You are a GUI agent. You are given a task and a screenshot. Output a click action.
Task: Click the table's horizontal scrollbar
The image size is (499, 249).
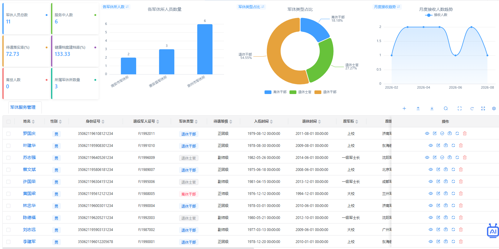point(128,248)
